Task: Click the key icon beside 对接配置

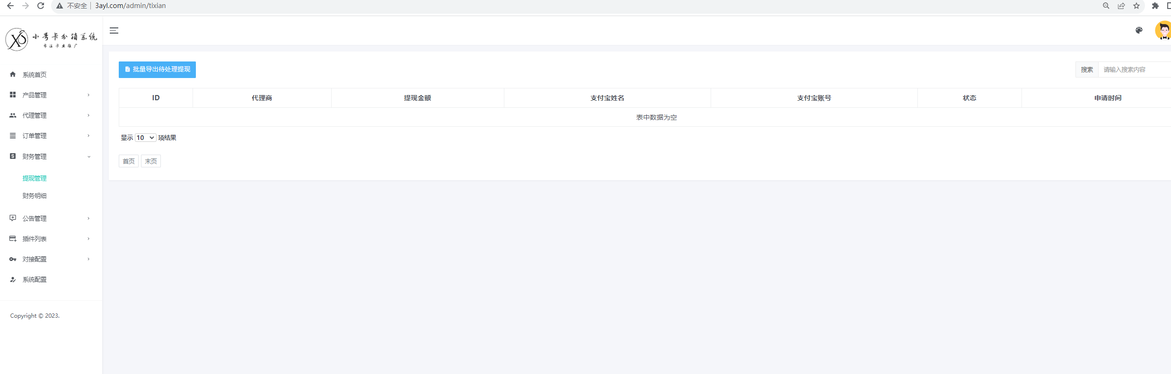Action: click(x=13, y=259)
